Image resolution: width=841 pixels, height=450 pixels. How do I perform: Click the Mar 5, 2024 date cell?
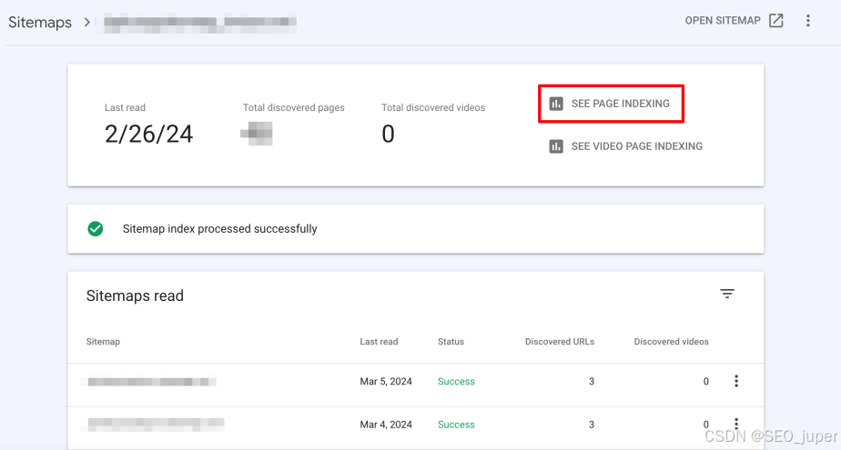pyautogui.click(x=386, y=382)
